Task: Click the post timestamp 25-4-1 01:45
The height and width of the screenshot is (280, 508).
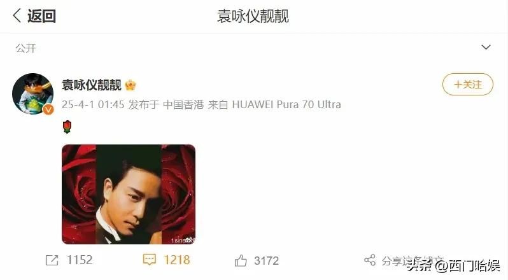Action: pyautogui.click(x=93, y=104)
